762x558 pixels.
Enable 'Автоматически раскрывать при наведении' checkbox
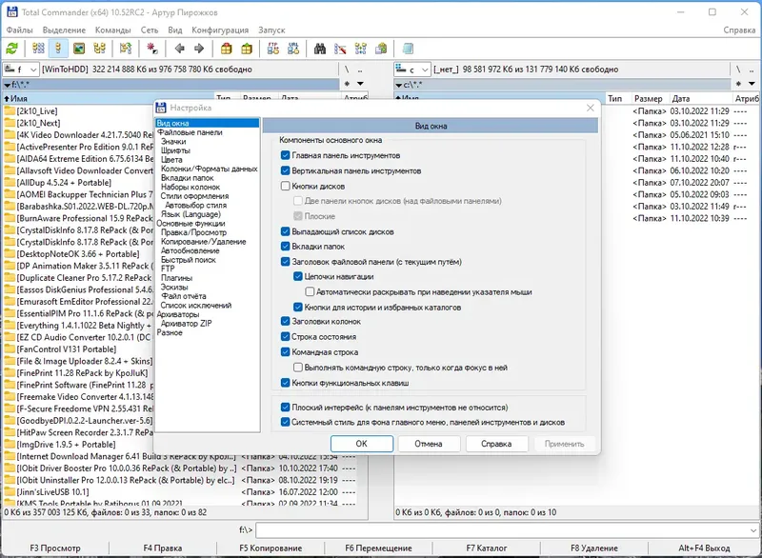pyautogui.click(x=310, y=292)
